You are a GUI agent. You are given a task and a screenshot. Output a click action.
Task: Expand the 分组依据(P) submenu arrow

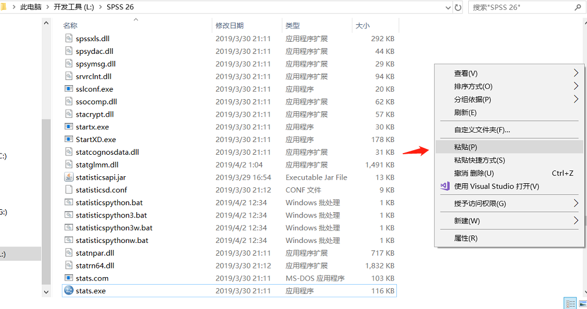576,99
